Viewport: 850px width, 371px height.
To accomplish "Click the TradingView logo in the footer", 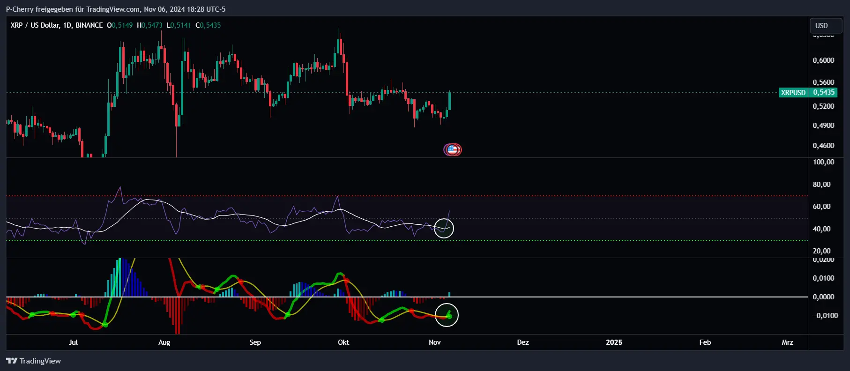I will pos(33,361).
